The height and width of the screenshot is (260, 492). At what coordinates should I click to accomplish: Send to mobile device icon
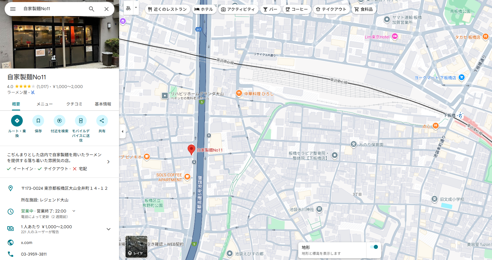(81, 121)
